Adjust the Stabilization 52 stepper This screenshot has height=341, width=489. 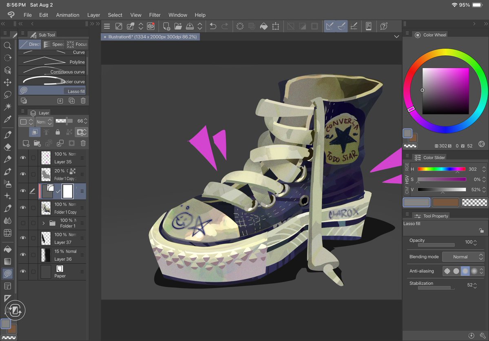[475, 285]
